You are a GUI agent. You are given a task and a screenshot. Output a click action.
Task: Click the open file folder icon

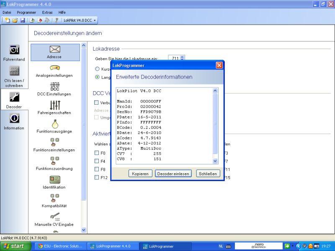15,20
